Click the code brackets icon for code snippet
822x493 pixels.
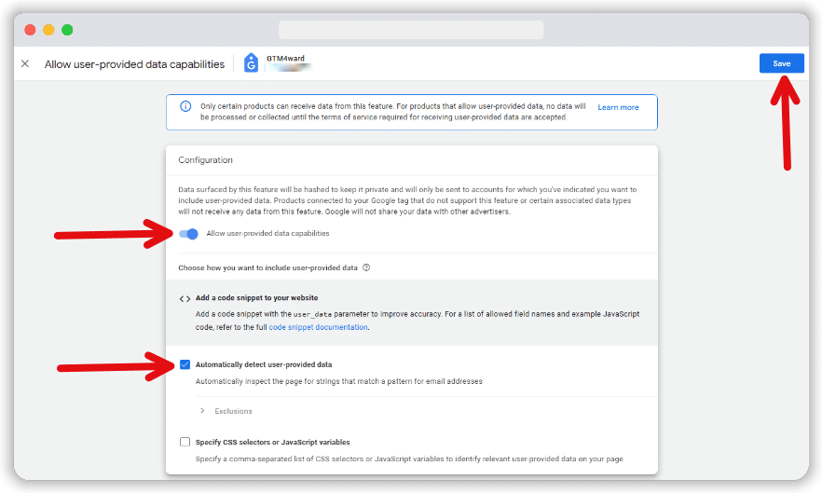(185, 298)
